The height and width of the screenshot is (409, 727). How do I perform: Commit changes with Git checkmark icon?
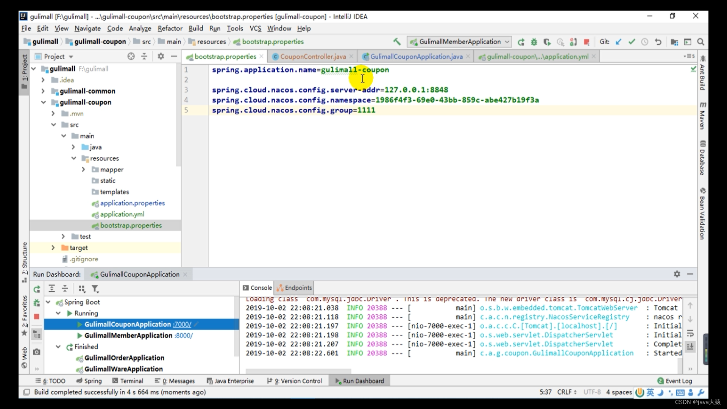[632, 42]
